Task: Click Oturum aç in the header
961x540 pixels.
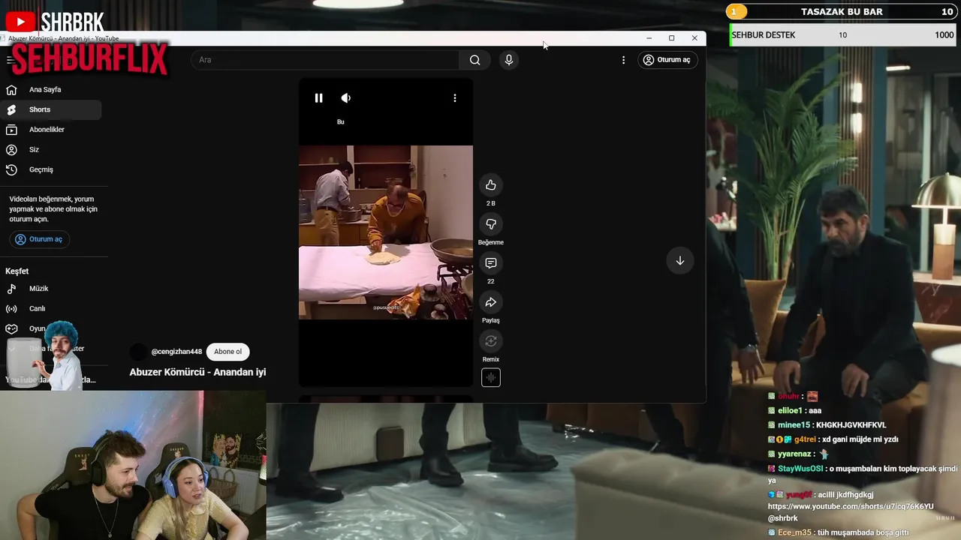Action: click(667, 60)
